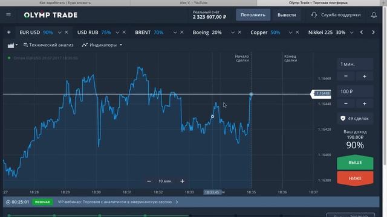The image size is (387, 217).
Task: Close the Boeing asset tab
Action: pos(239,32)
